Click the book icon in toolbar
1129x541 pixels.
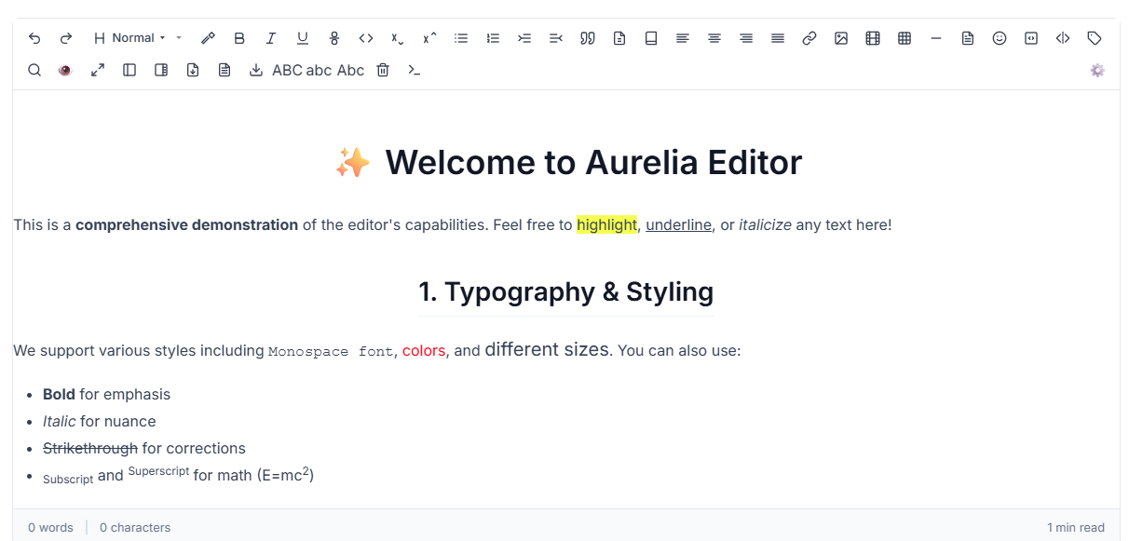click(651, 38)
